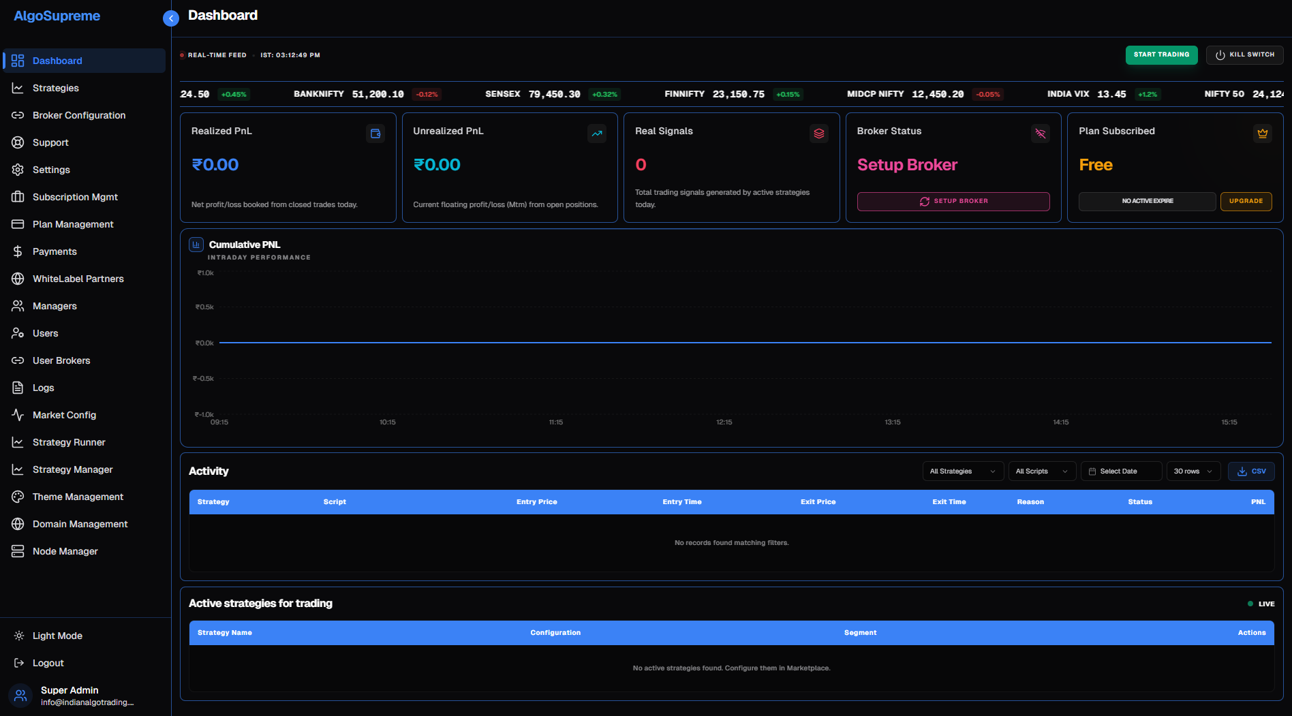The width and height of the screenshot is (1292, 716).
Task: Click the Start Trading button
Action: [1161, 55]
